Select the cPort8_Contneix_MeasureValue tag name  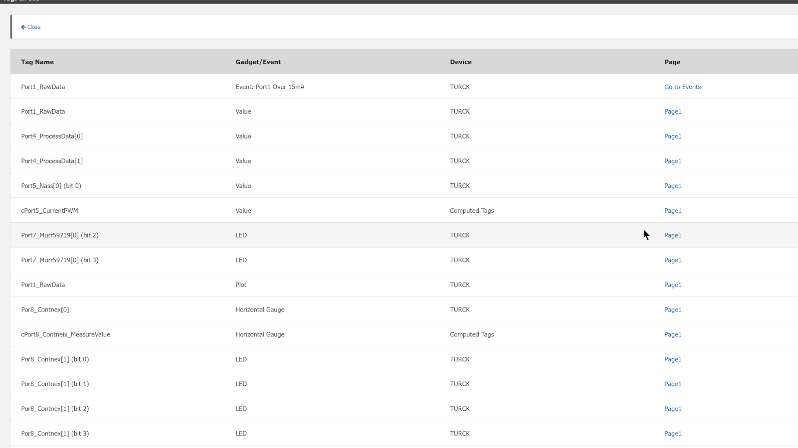pyautogui.click(x=65, y=334)
